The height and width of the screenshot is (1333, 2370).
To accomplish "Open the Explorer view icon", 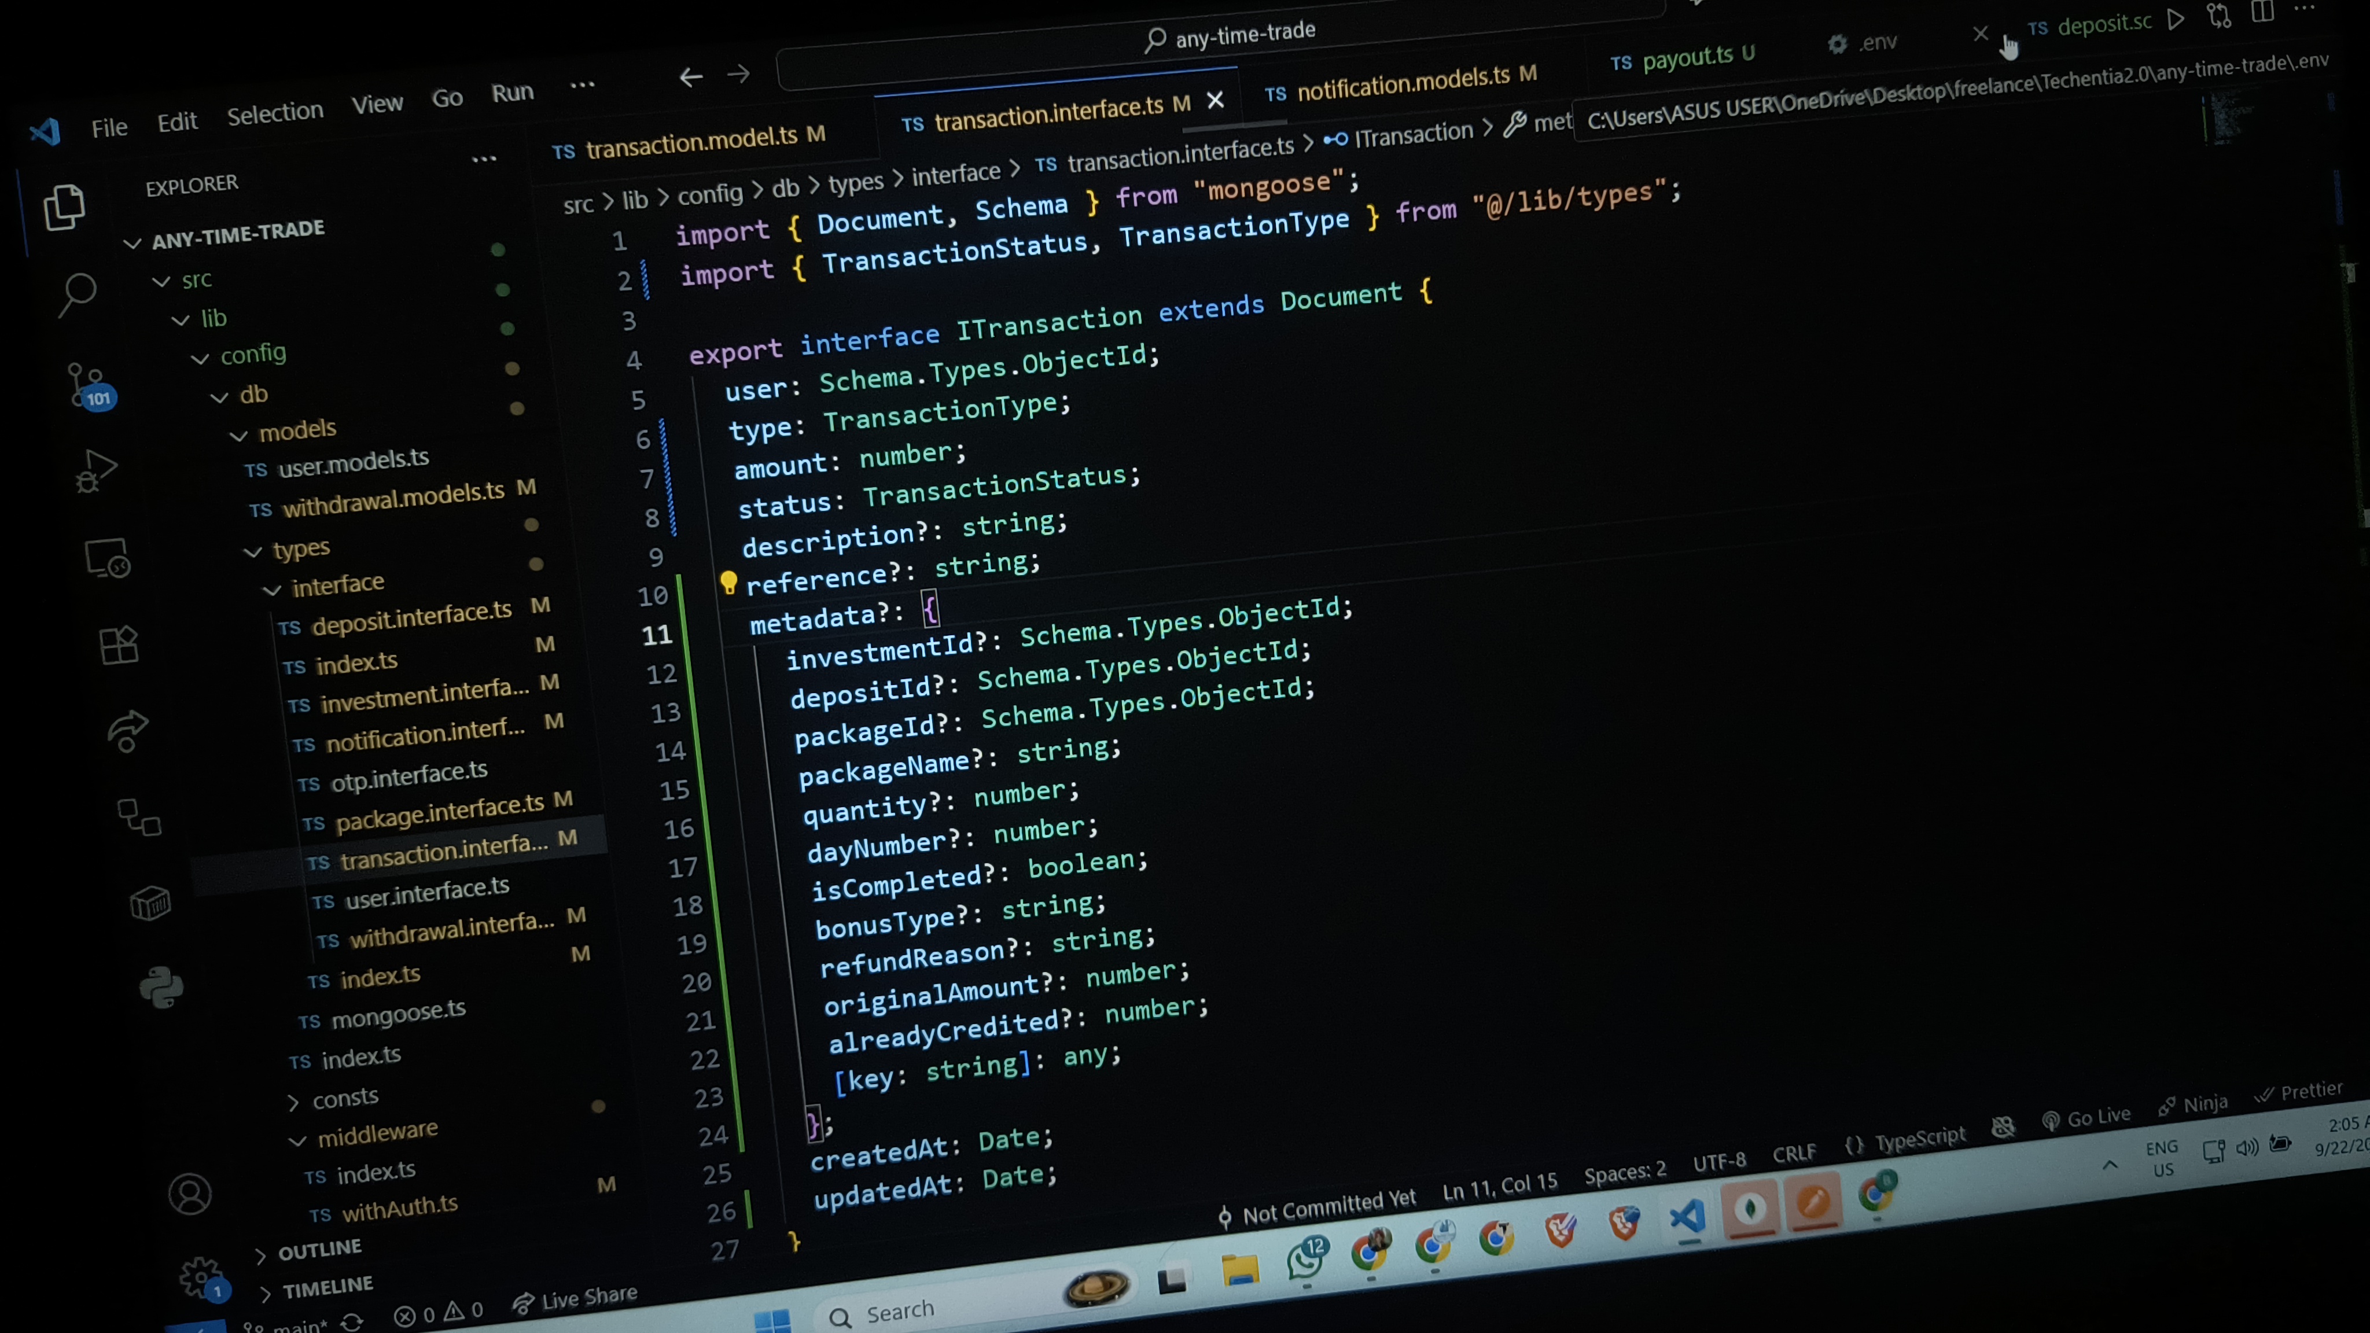I will (x=64, y=207).
